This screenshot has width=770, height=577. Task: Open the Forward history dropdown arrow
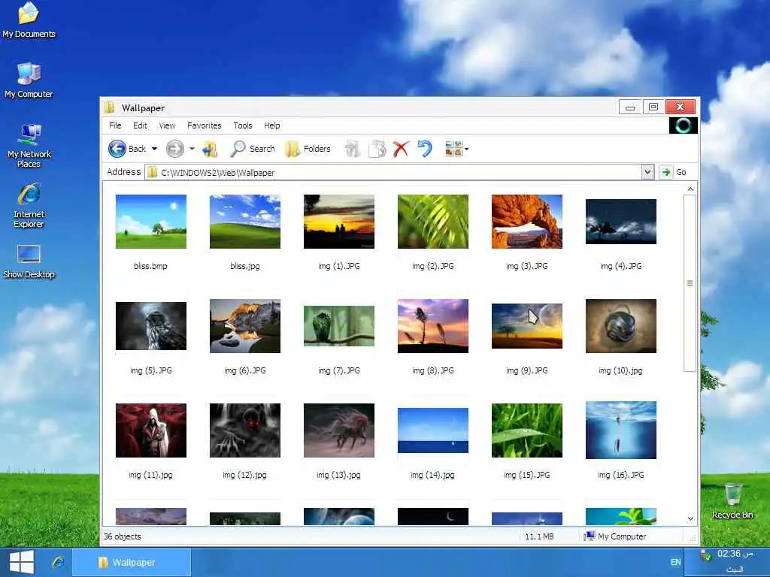[192, 149]
